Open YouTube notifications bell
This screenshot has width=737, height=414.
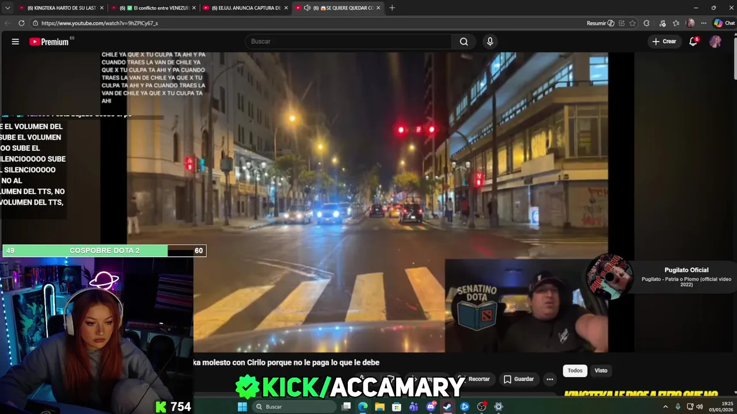pyautogui.click(x=693, y=41)
